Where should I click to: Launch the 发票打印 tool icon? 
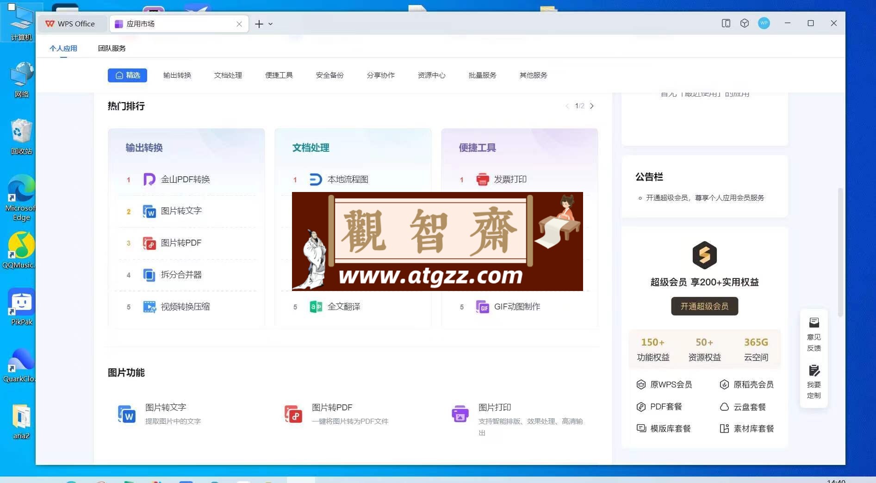[482, 180]
